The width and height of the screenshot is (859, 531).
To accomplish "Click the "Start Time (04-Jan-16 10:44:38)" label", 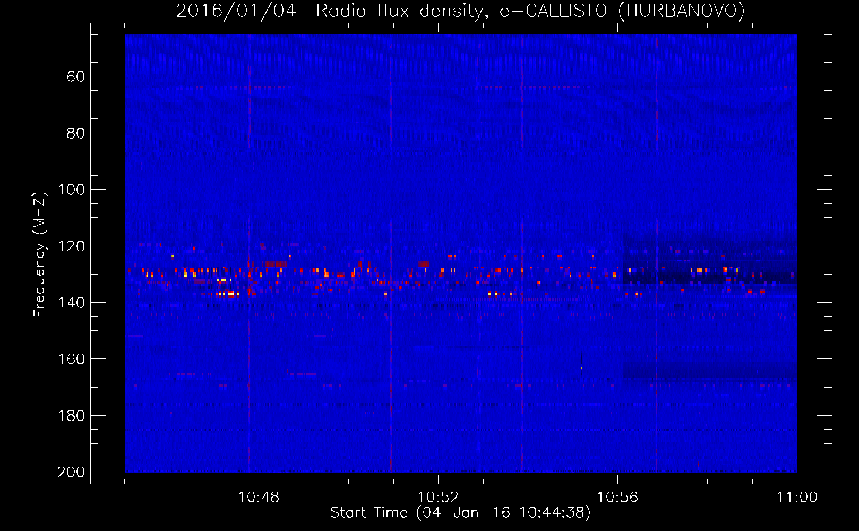I will click(x=460, y=513).
